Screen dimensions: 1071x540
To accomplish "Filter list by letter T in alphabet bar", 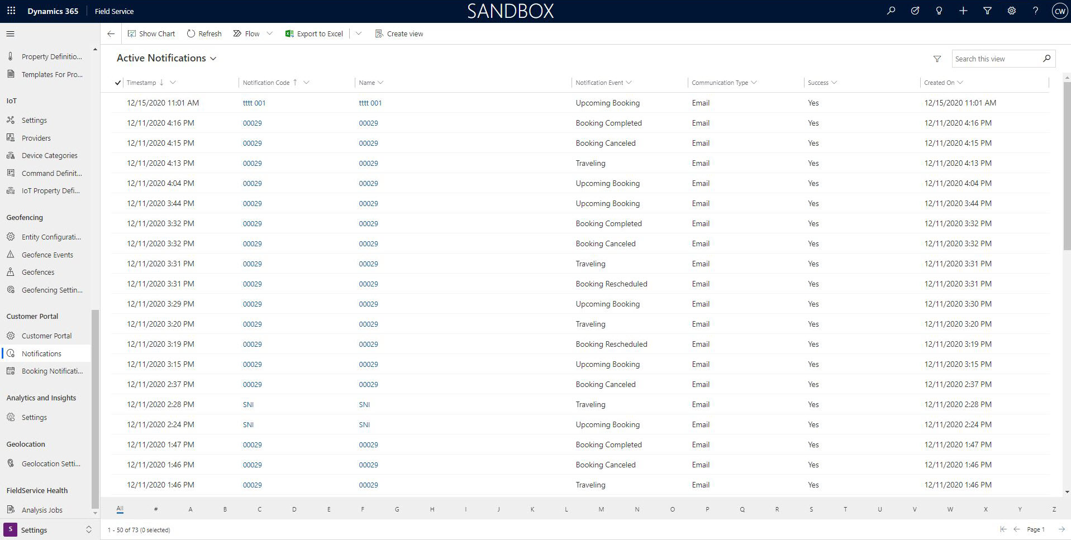I will point(845,509).
